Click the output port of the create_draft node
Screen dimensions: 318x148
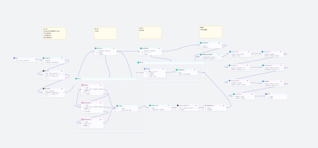pos(252,54)
